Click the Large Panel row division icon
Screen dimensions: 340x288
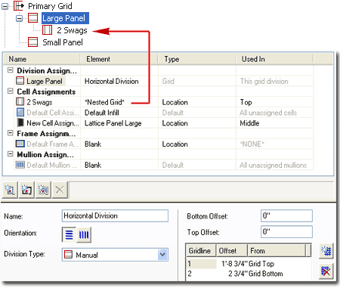tap(20, 81)
